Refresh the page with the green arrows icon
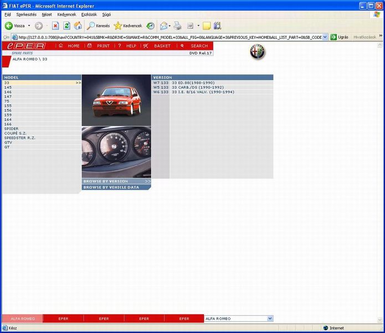Image resolution: width=385 pixels, height=333 pixels. (x=67, y=26)
